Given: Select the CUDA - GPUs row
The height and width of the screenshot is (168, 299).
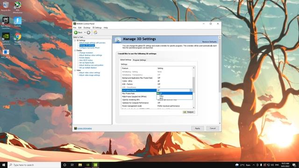Looking at the screenshot, I should [x=157, y=81].
